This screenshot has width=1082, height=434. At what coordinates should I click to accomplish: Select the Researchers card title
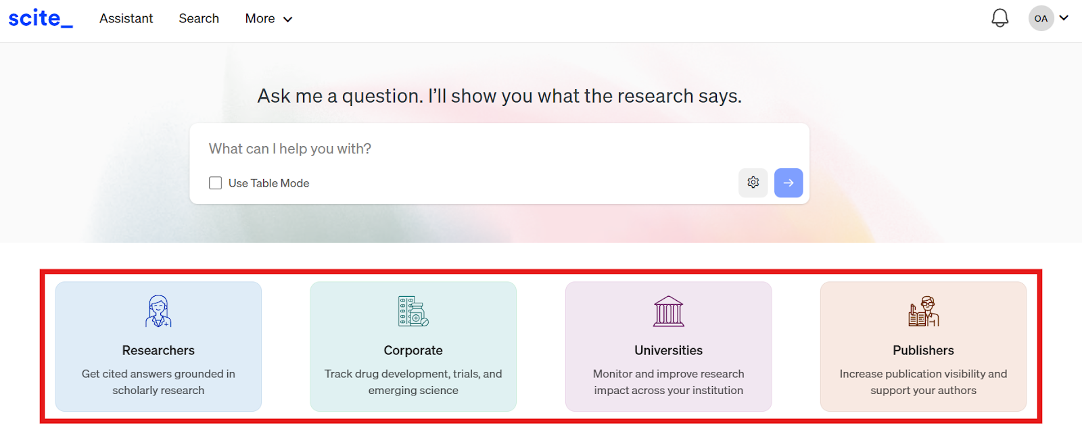158,350
